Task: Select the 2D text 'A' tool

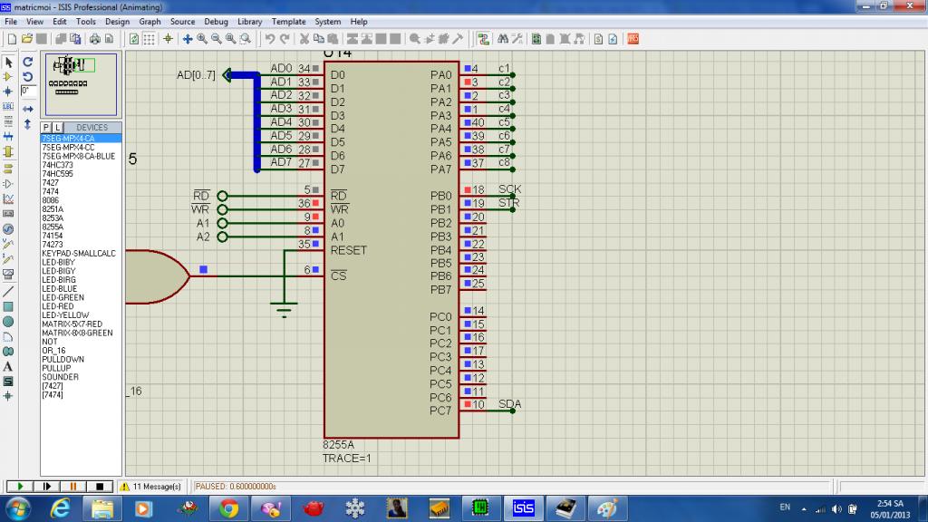Action: (x=8, y=366)
